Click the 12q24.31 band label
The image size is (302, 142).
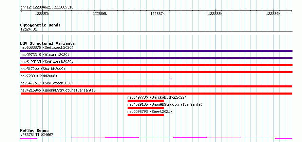pos(29,29)
